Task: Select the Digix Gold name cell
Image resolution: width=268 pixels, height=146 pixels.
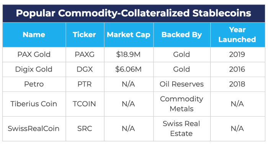Action: click(34, 69)
